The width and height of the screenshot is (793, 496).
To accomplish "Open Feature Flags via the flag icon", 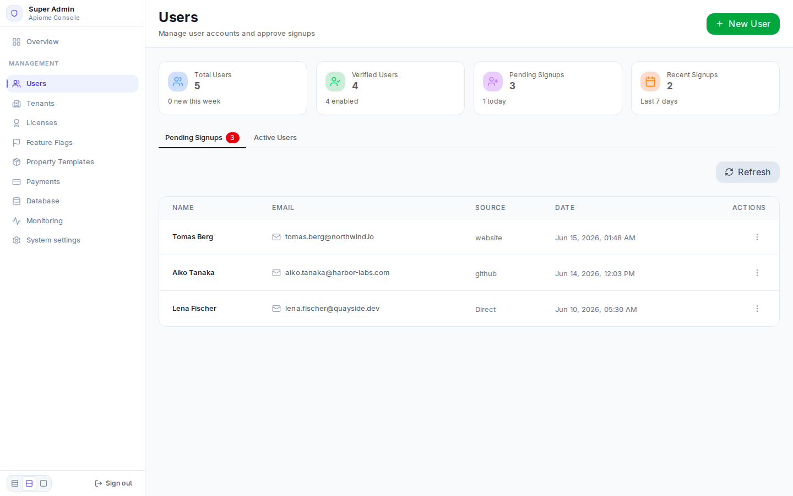I will 17,143.
